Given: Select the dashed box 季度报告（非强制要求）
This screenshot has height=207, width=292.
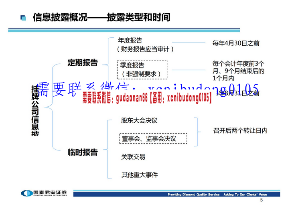Looking at the screenshot, I should pyautogui.click(x=142, y=70).
